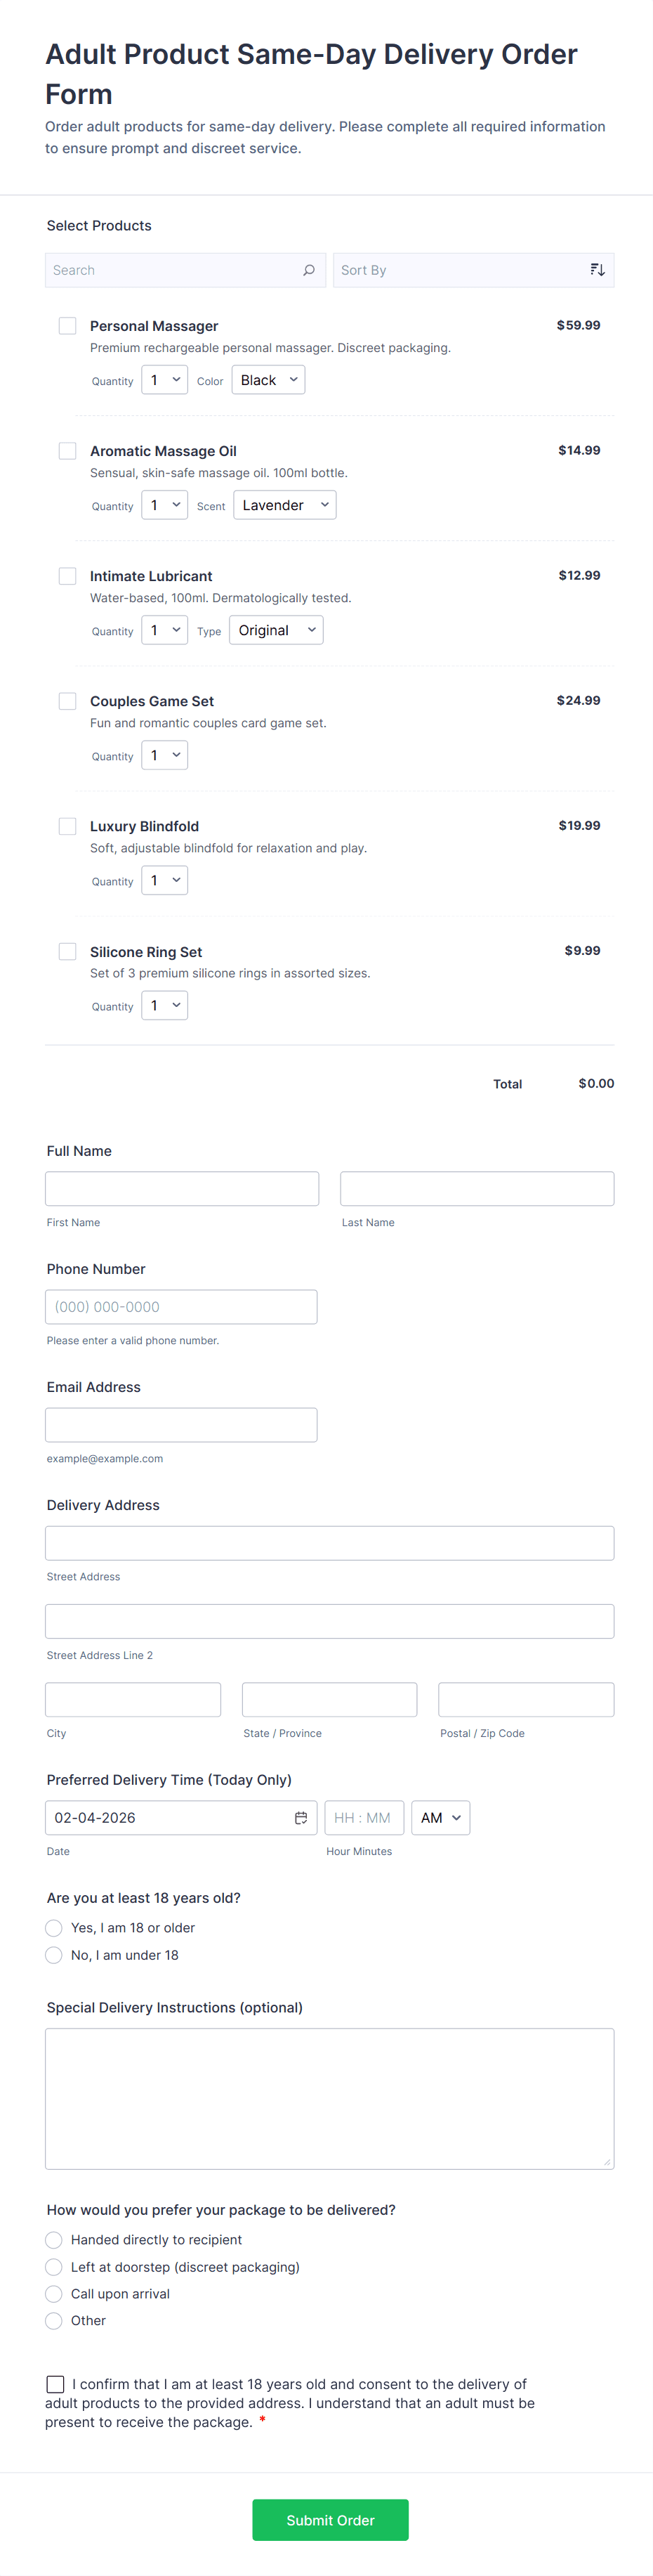Viewport: 653px width, 2576px height.
Task: Select the "Call upon arrival" radio option
Action: coord(54,2294)
